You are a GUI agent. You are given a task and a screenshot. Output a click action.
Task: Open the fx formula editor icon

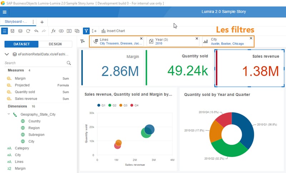53,31
